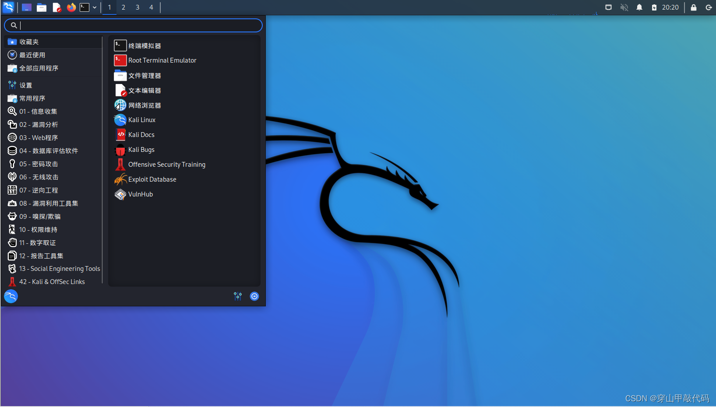Expand the terminal dropdown arrow in the panel

(95, 7)
